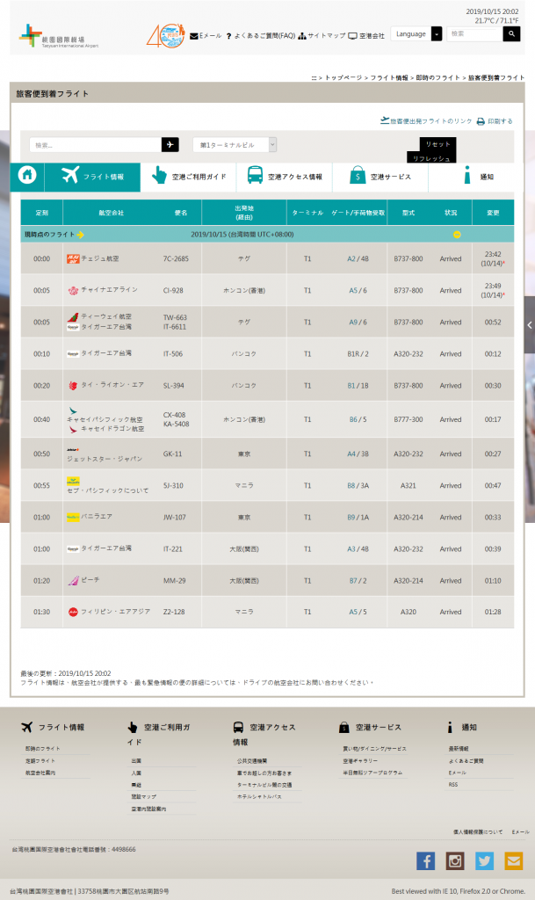
Task: Click the yellow circle indicator in current flights row
Action: click(x=457, y=235)
